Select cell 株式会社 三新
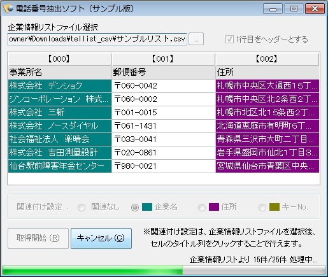This screenshot has height=277, width=328. (x=60, y=113)
